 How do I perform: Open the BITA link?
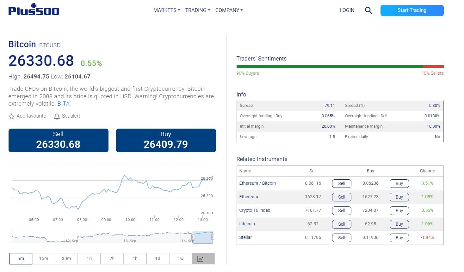64,104
